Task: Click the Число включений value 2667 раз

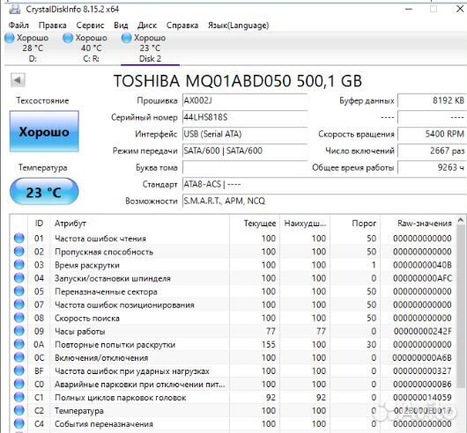Action: (432, 150)
